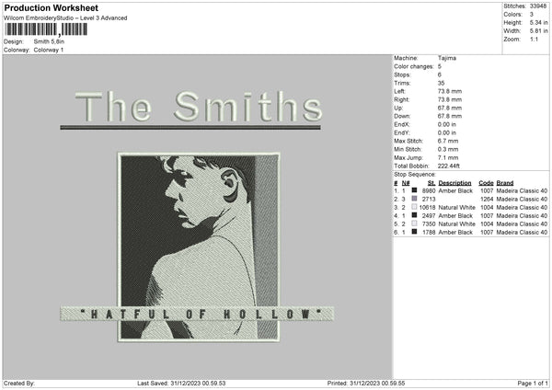Click the stitch count '10618' in row 3
Viewport: 552px width, 390px height.
[428, 207]
